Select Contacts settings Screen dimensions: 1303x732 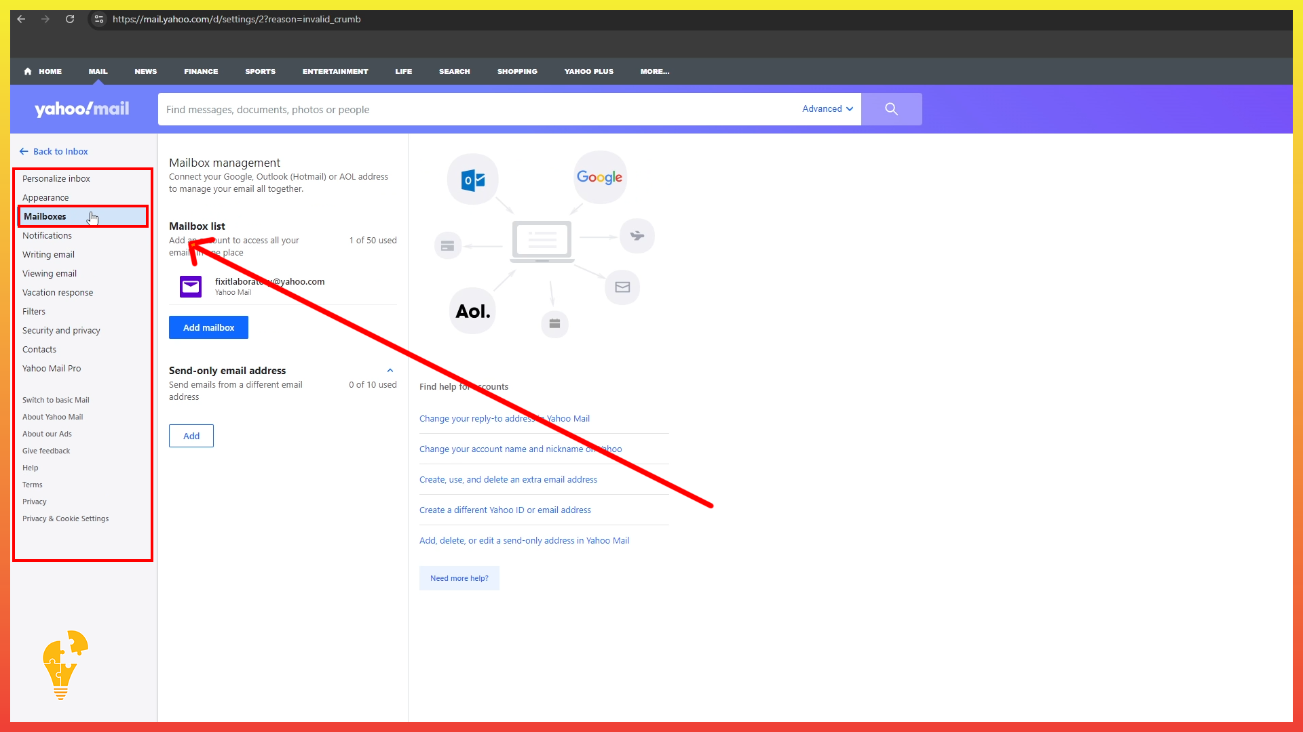click(x=39, y=349)
